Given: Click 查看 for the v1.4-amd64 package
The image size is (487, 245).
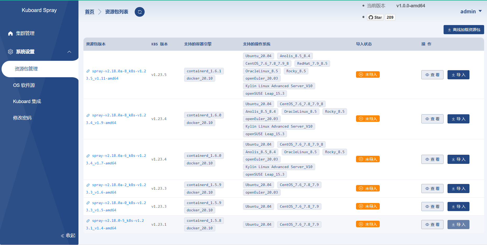Looking at the screenshot, I should (432, 225).
